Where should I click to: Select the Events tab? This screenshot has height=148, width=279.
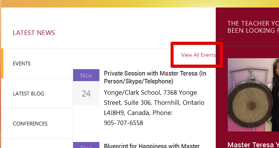37,63
